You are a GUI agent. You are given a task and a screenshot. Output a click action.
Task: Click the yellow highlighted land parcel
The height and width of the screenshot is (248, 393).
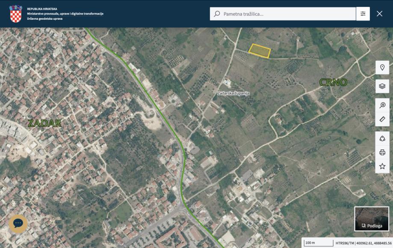[259, 51]
